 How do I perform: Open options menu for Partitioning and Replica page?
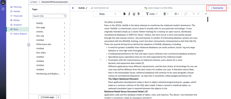point(64,74)
